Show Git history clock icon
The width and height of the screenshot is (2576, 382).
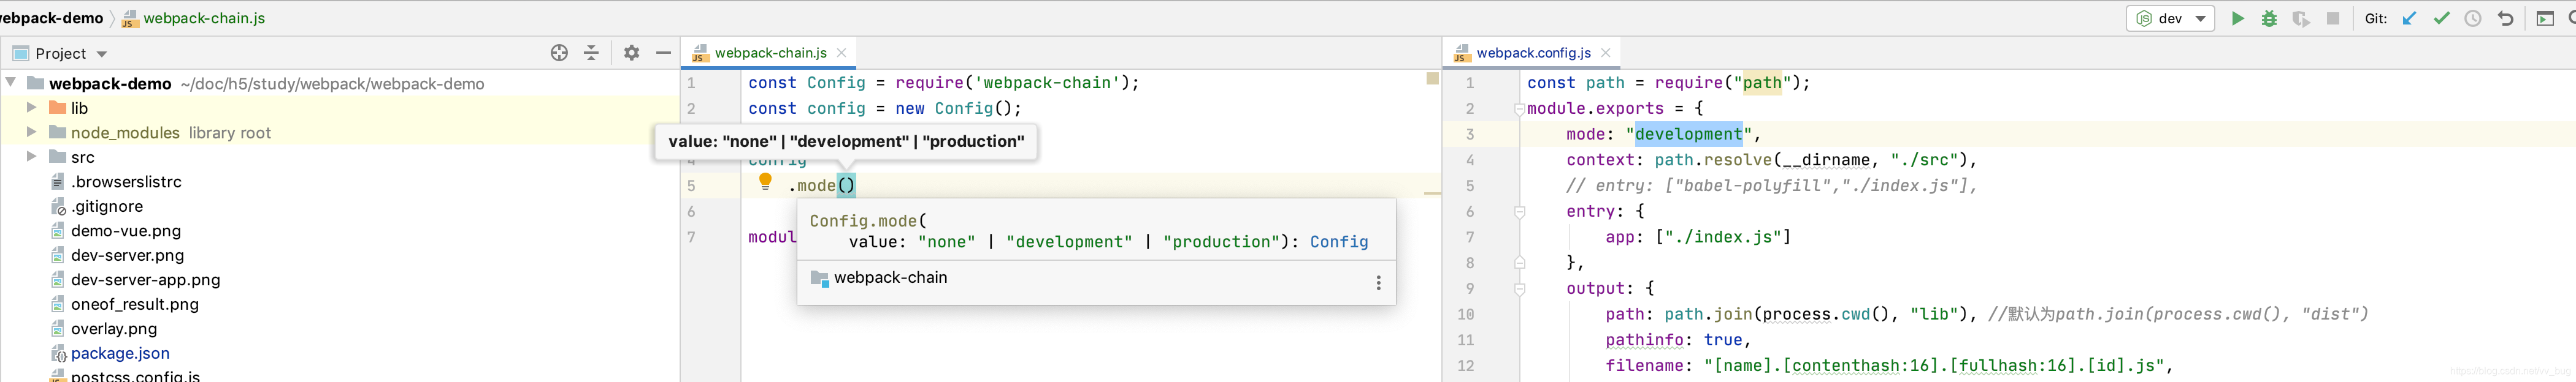(x=2473, y=18)
